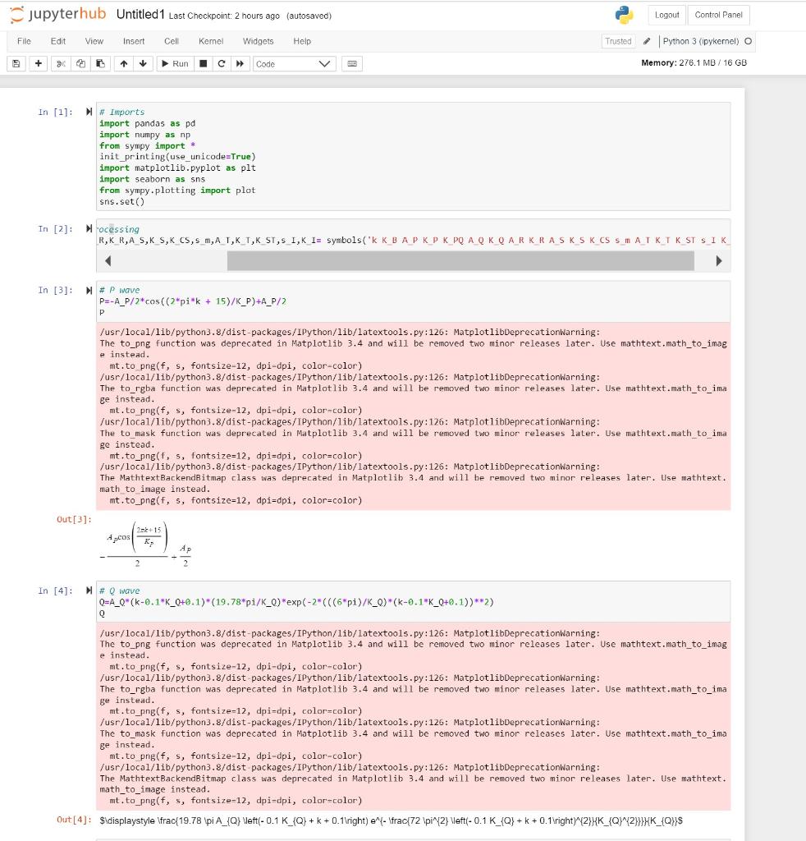Open the Widgets menu
806x841 pixels.
(x=258, y=41)
